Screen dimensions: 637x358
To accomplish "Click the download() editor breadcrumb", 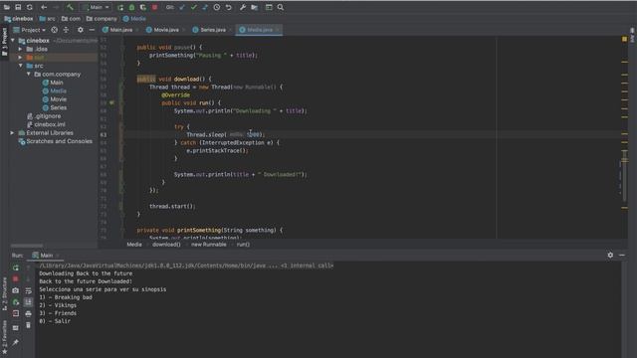I will 166,245.
